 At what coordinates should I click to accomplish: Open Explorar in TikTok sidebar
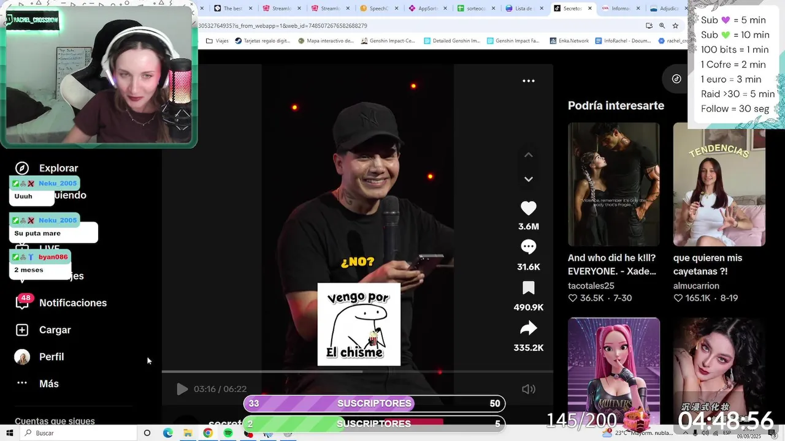coord(58,168)
